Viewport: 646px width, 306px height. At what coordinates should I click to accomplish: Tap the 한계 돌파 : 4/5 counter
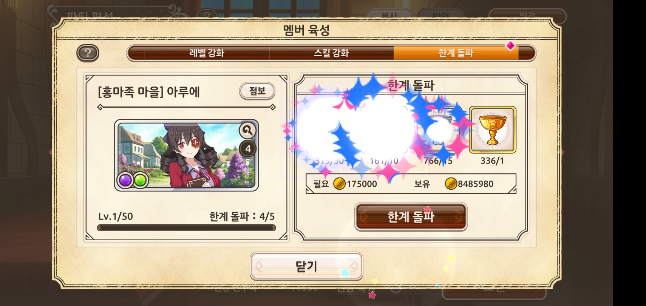coord(242,216)
